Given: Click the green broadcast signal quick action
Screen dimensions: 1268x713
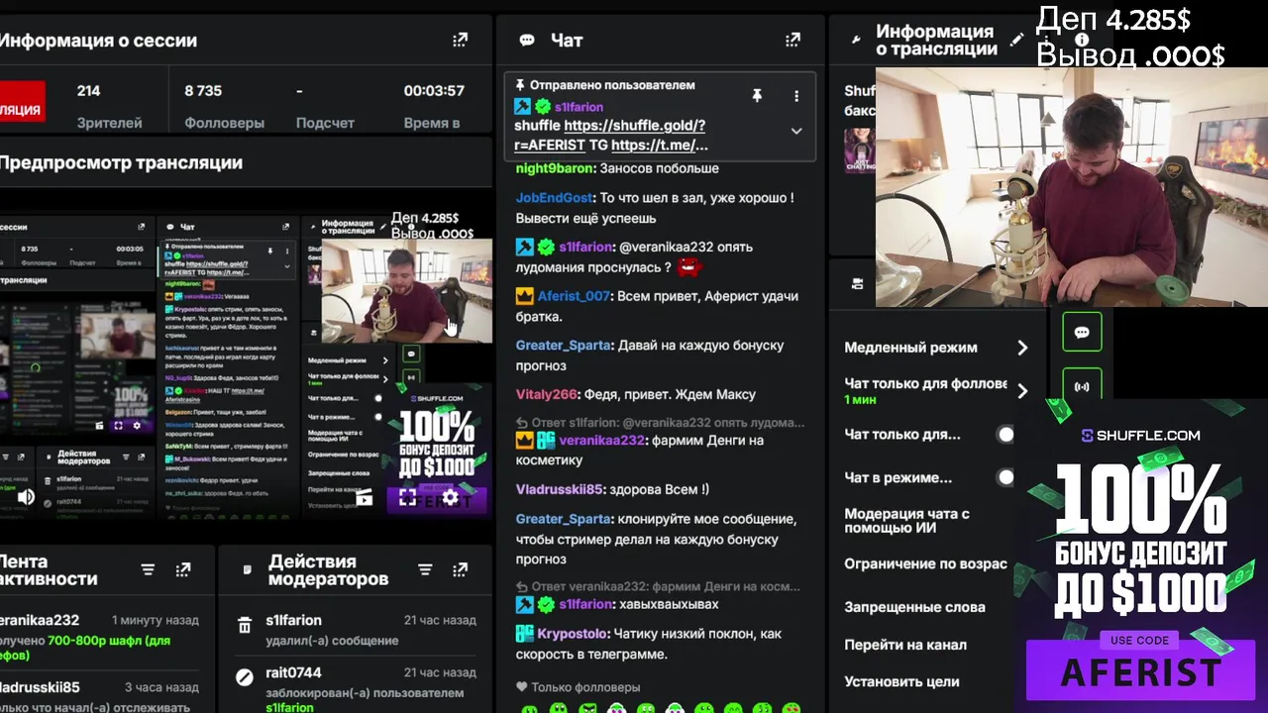Looking at the screenshot, I should pos(1082,386).
